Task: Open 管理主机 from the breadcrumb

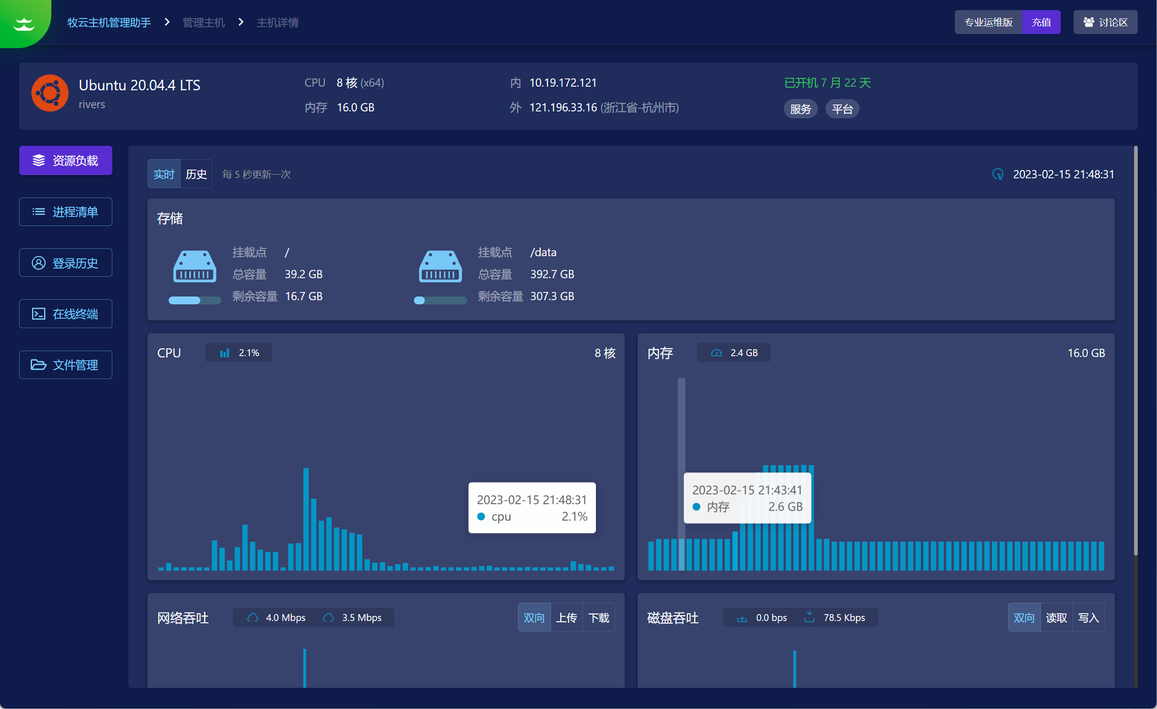Action: (x=203, y=22)
